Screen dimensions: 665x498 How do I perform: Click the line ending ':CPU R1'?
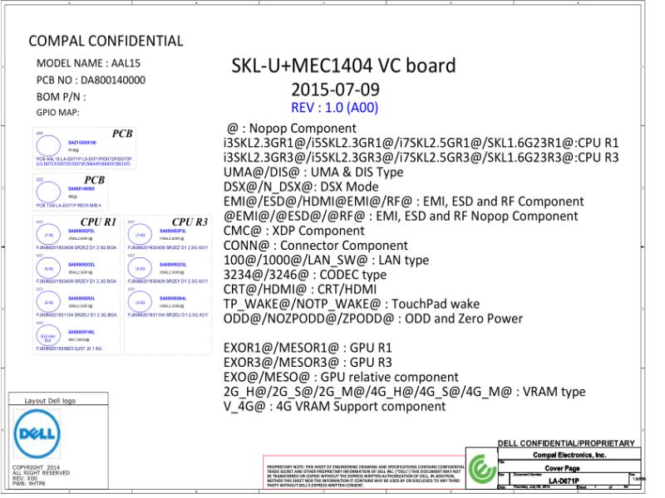click(421, 143)
